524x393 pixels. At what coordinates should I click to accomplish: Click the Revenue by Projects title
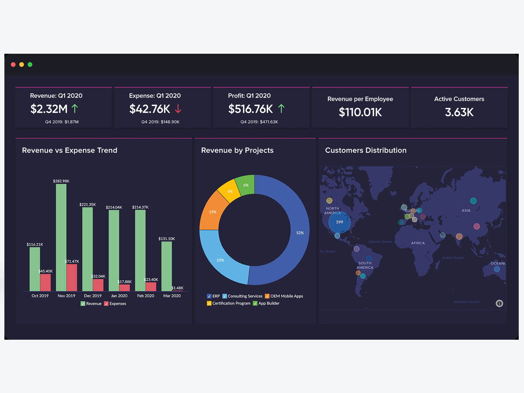tap(238, 150)
